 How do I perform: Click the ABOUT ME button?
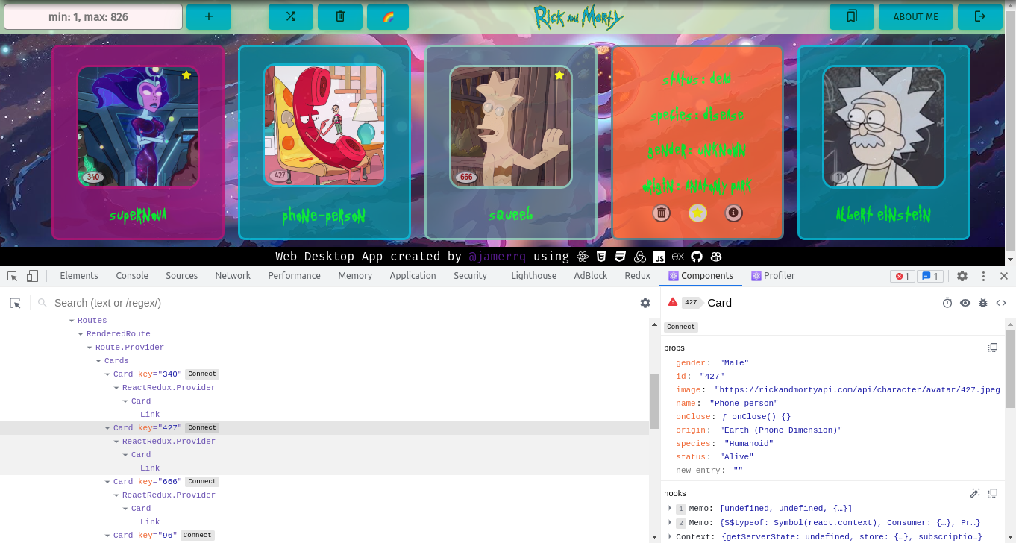click(915, 16)
